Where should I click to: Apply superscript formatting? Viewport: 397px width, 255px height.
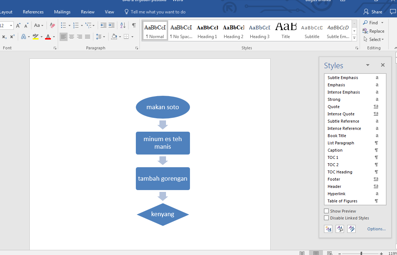[x=12, y=36]
